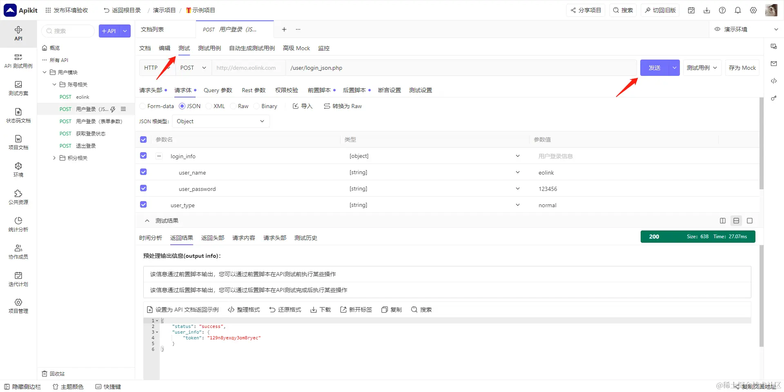
Task: Toggle the select-all parameters checkbox
Action: coord(143,140)
